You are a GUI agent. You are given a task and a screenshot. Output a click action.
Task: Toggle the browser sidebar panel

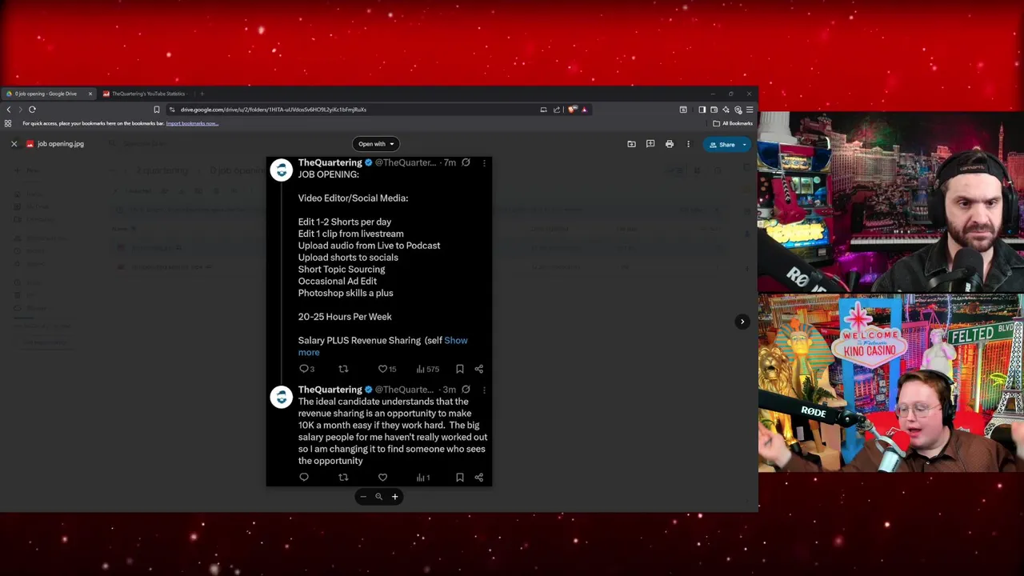coord(702,110)
